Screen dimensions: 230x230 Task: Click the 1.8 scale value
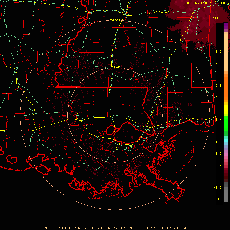(x=218, y=142)
